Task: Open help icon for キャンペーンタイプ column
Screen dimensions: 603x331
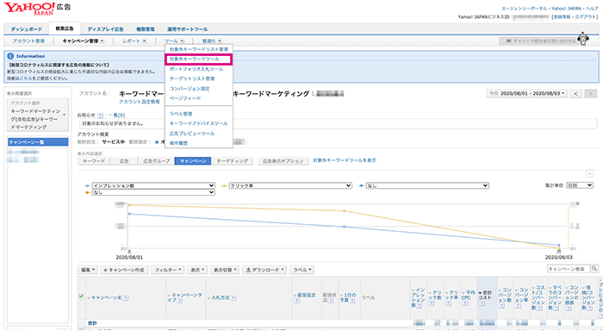Action: click(x=179, y=301)
